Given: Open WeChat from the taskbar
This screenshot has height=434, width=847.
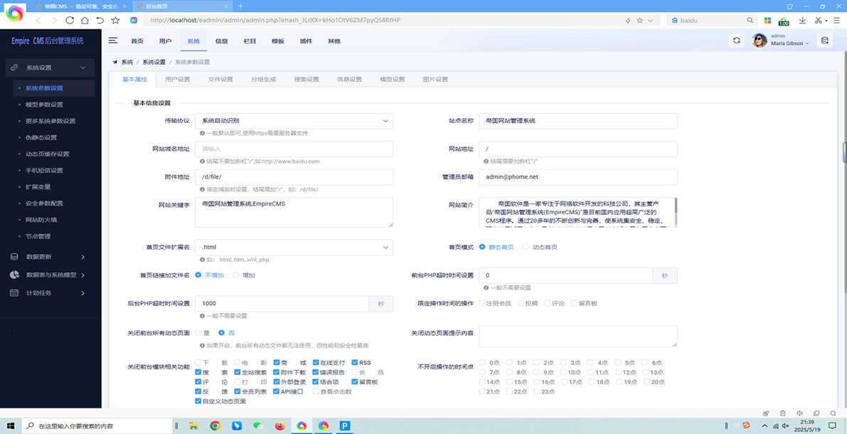Looking at the screenshot, I should point(258,425).
